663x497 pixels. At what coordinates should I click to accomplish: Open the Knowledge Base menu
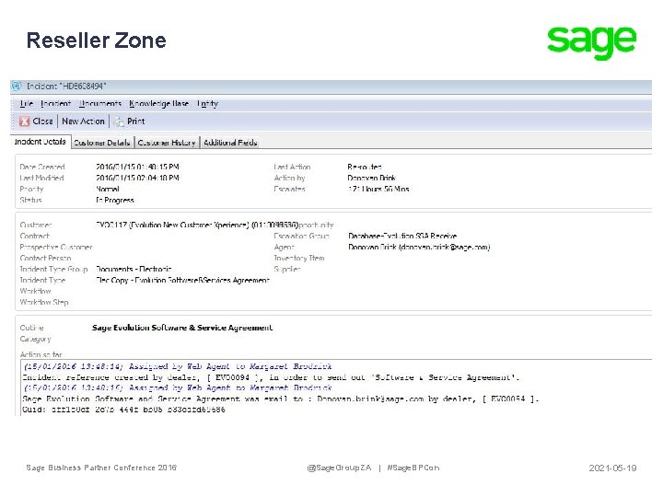point(159,103)
